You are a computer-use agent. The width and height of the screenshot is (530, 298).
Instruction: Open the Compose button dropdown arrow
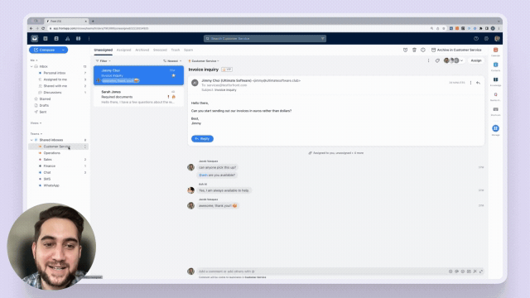[63, 50]
